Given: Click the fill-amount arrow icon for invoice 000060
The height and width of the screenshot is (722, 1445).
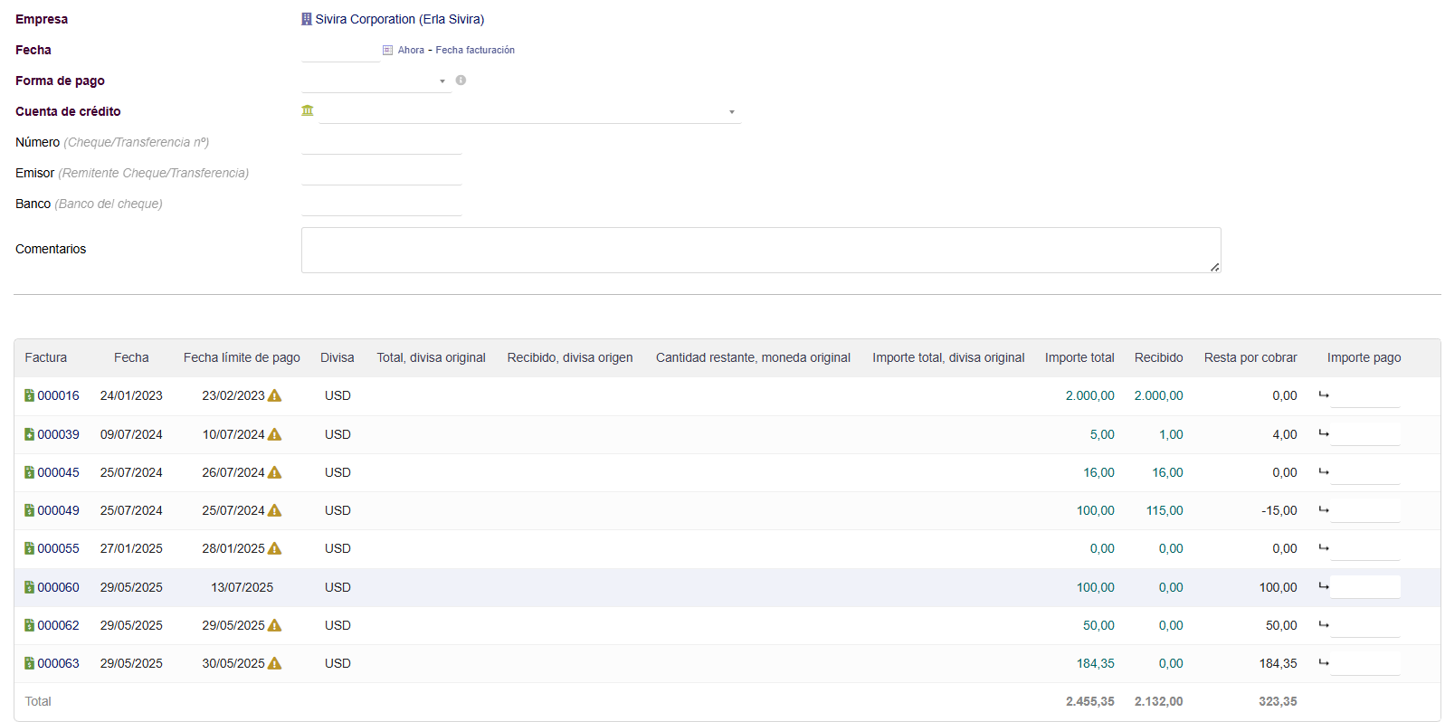Looking at the screenshot, I should pos(1324,586).
